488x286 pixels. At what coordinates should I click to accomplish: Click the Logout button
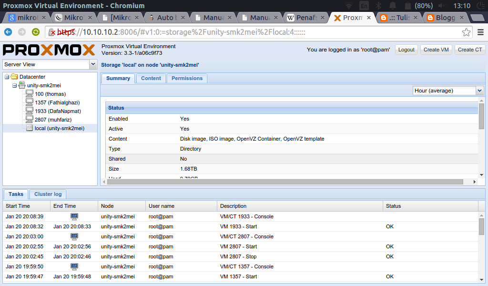(406, 50)
